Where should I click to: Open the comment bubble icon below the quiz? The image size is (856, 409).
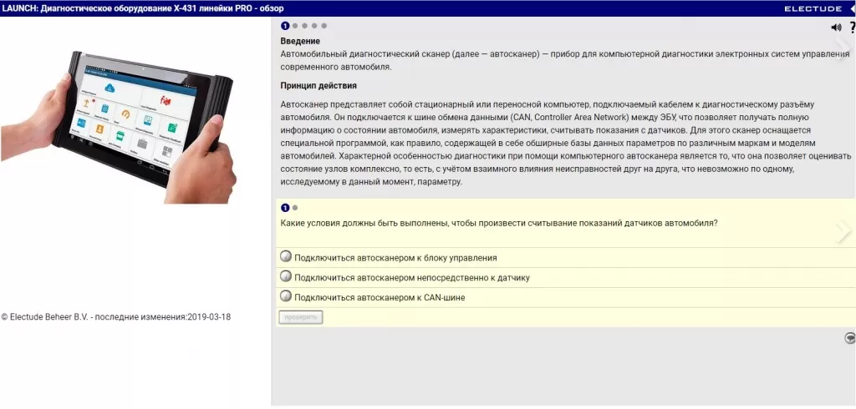click(849, 338)
